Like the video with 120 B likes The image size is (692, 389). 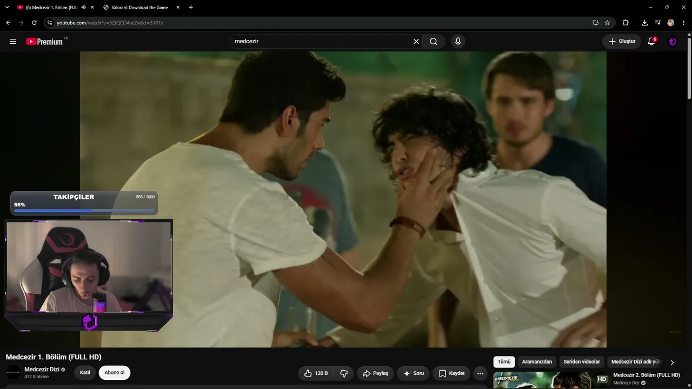(316, 373)
